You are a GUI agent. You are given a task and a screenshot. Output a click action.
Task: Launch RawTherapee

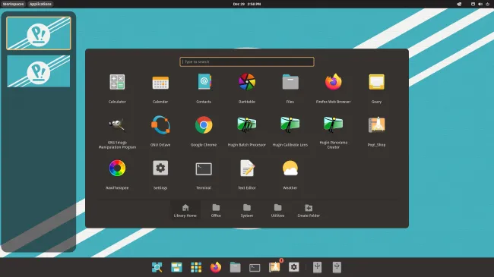pos(117,168)
